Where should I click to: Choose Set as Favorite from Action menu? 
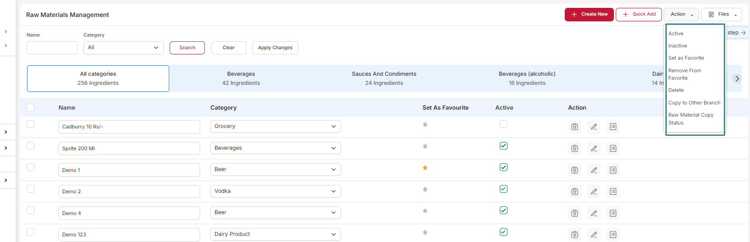[686, 58]
